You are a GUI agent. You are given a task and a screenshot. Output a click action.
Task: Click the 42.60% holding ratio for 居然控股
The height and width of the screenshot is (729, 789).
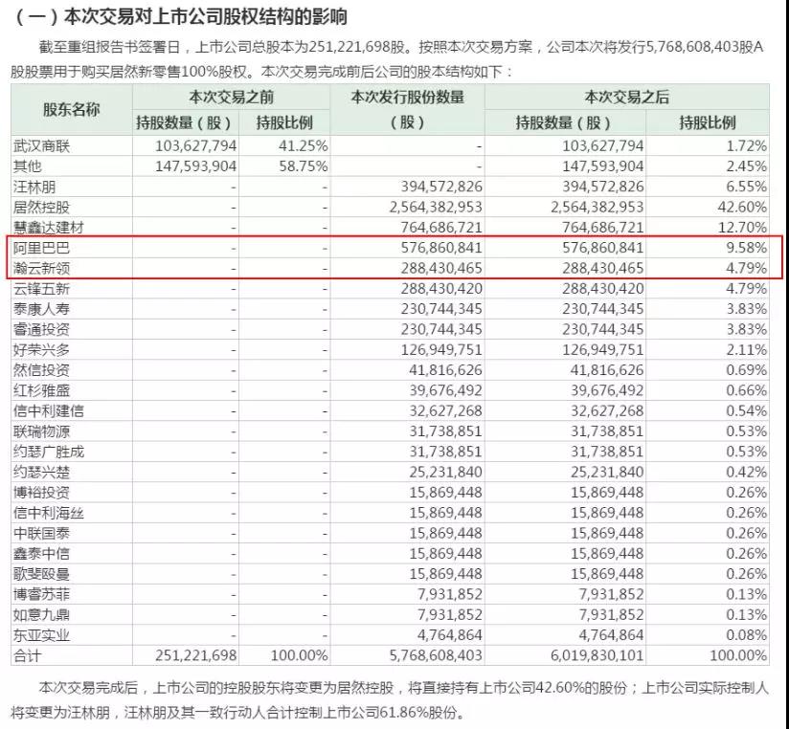(x=741, y=207)
